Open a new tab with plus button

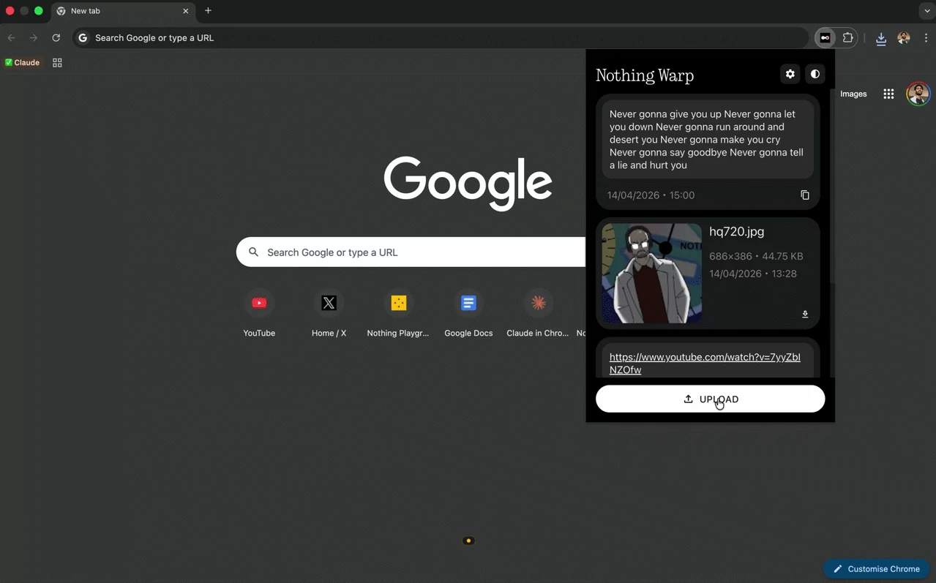208,11
